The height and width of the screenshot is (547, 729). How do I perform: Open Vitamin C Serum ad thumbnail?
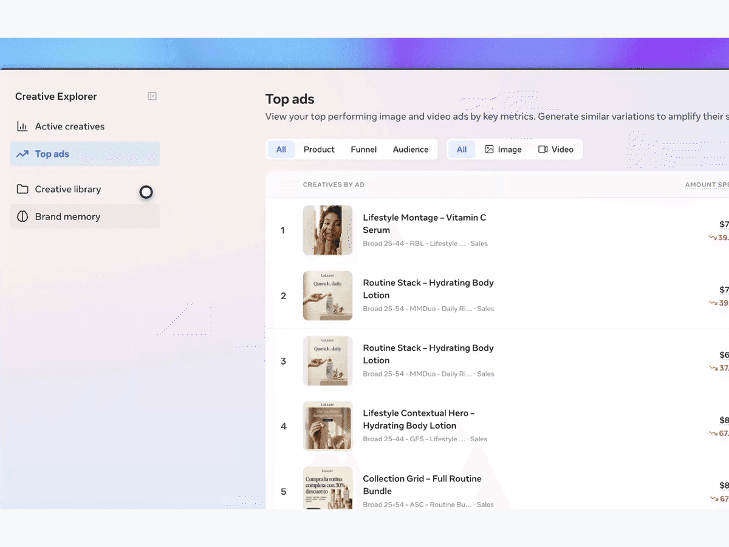tap(327, 230)
